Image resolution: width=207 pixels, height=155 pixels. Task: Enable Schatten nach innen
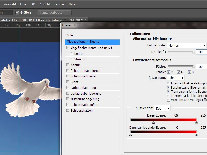(68, 70)
